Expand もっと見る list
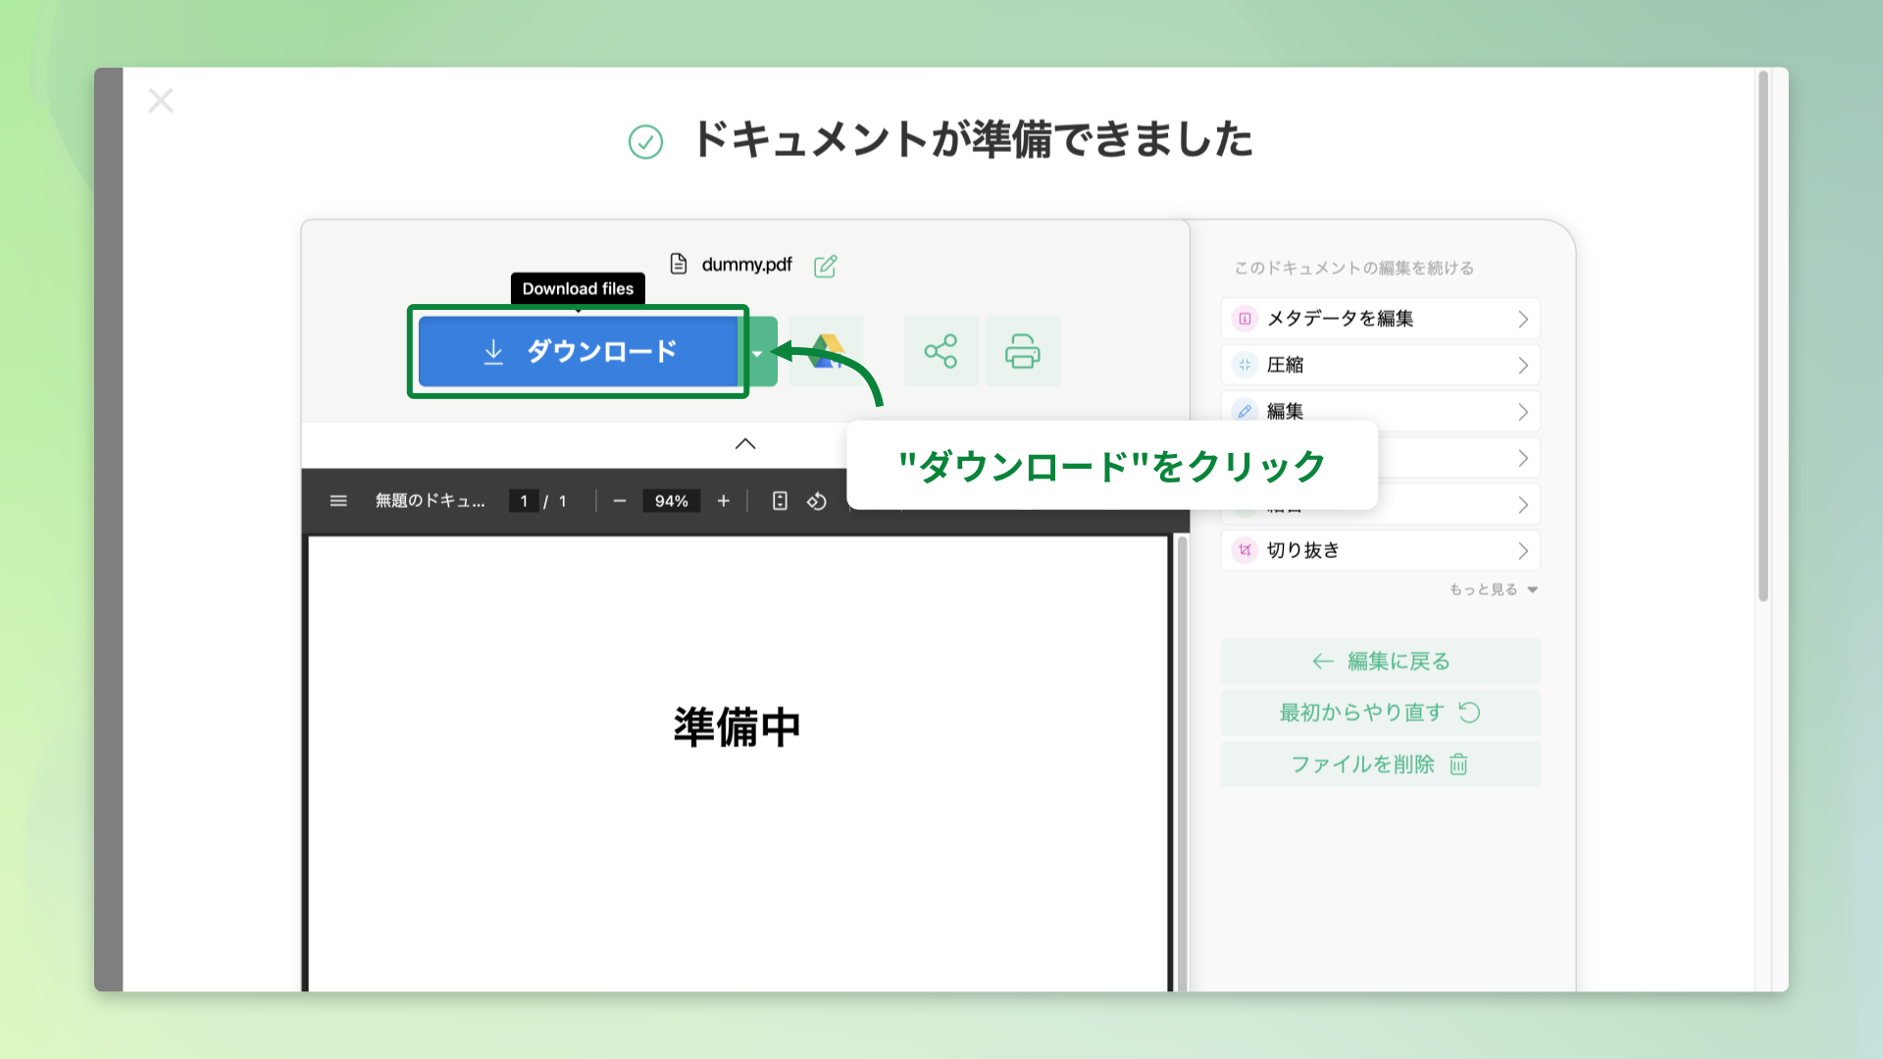Image resolution: width=1883 pixels, height=1059 pixels. (x=1493, y=589)
